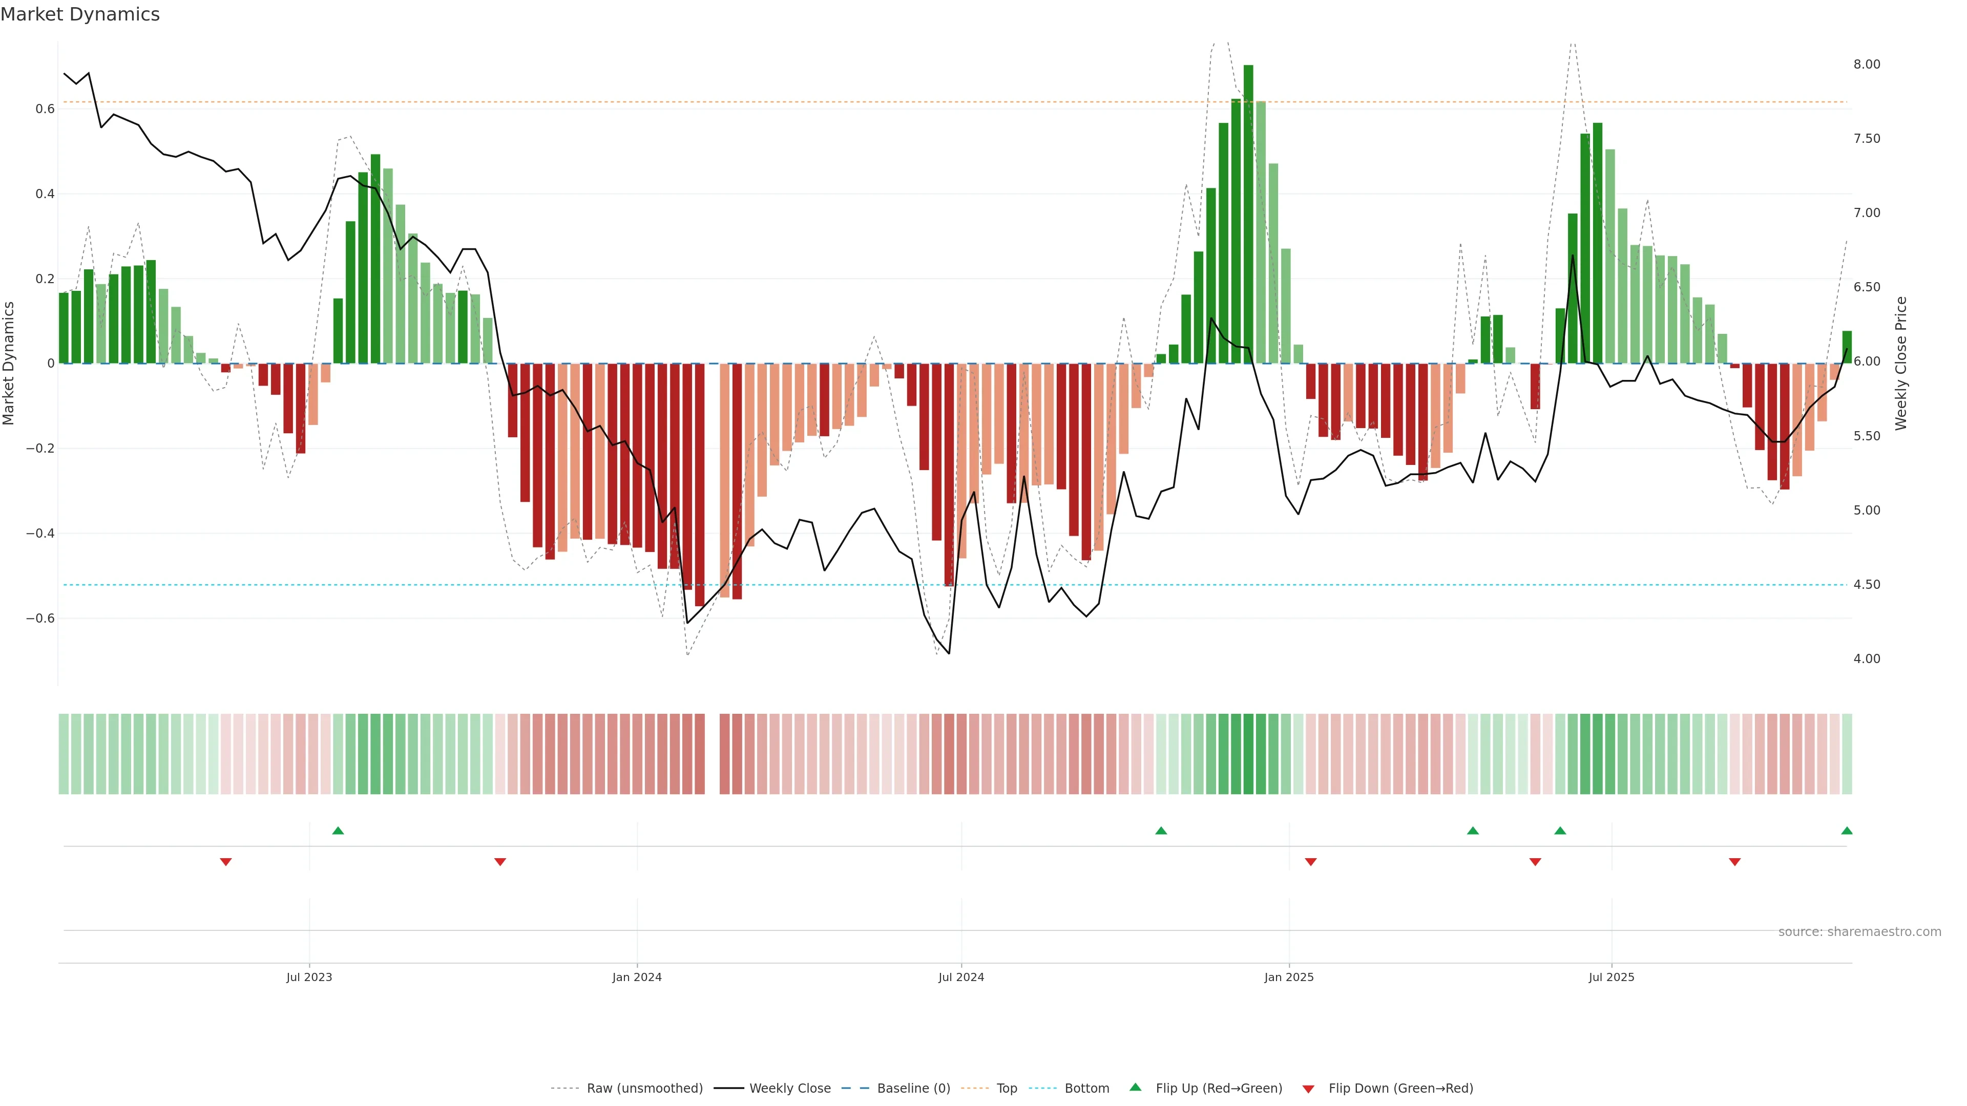Click the tallest green bar in late 2024

(1248, 214)
